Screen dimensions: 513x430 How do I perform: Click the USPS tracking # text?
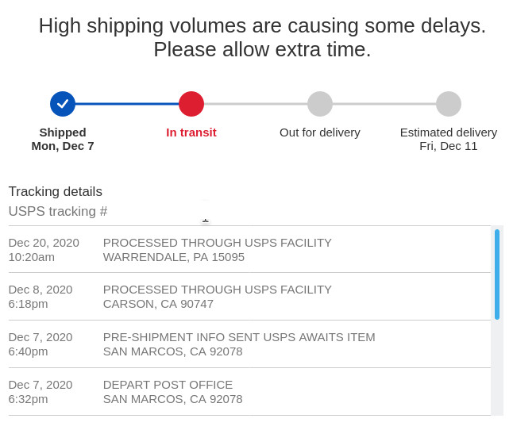point(58,211)
